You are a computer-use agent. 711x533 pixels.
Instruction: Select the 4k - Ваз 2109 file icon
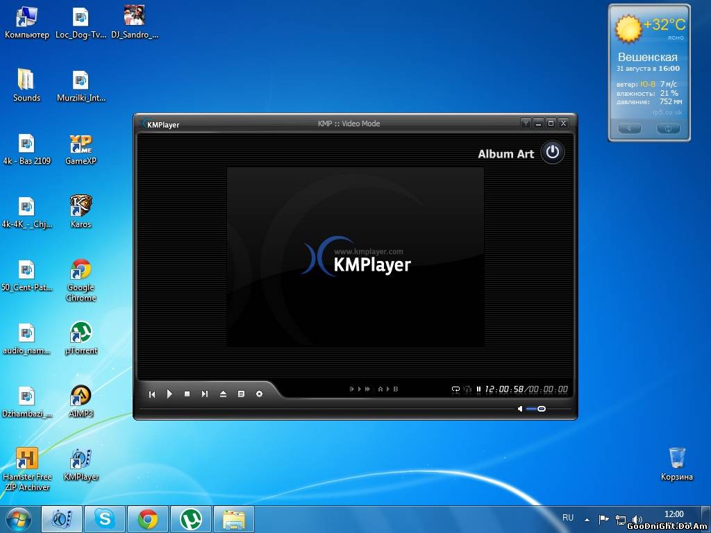(26, 149)
